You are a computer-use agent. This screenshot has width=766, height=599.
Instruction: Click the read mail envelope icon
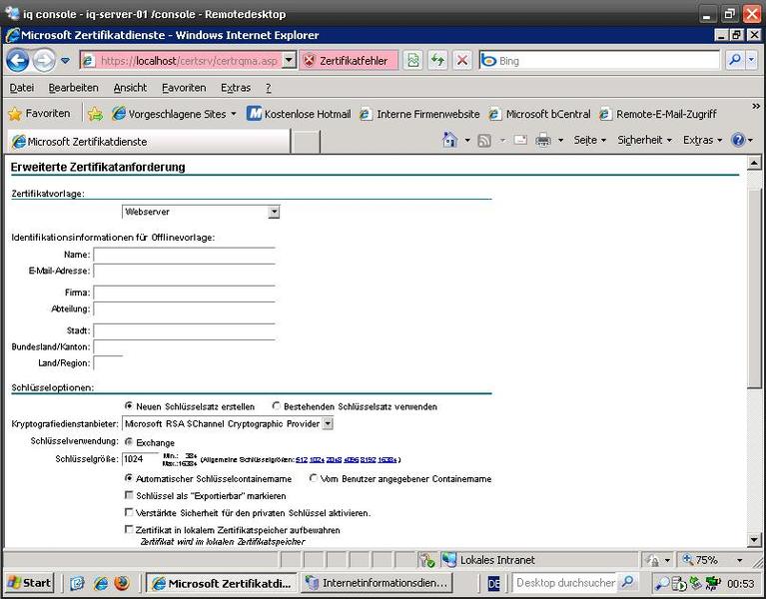(520, 140)
